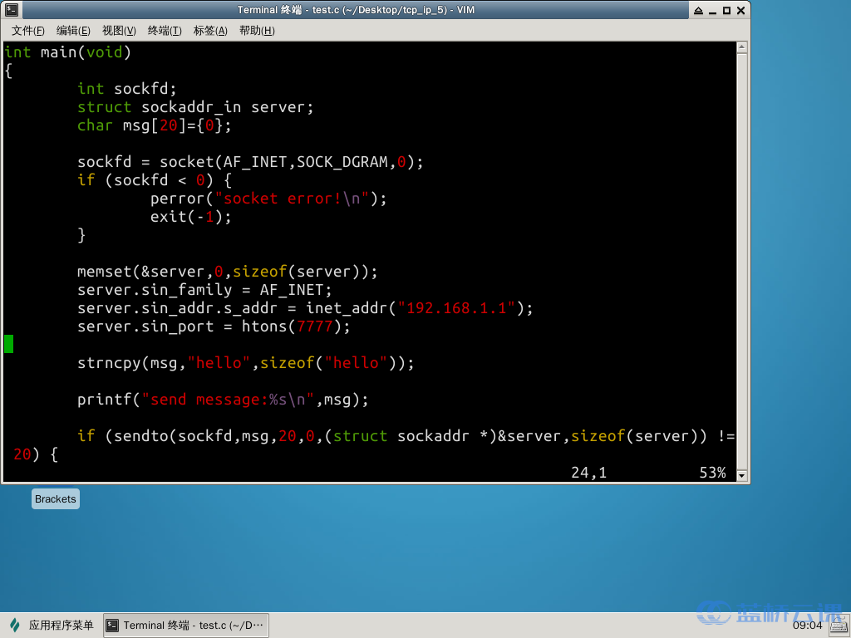
Task: Click the roll-up window button in the title bar
Action: click(x=698, y=10)
